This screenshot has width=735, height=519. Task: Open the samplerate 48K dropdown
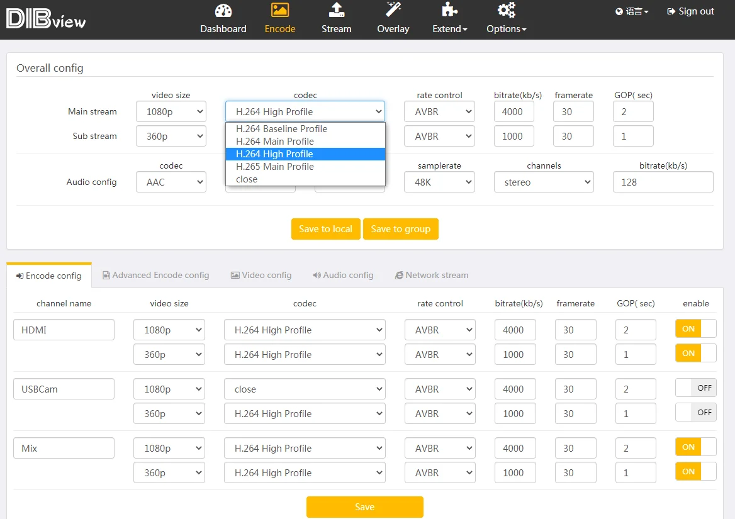coord(439,182)
